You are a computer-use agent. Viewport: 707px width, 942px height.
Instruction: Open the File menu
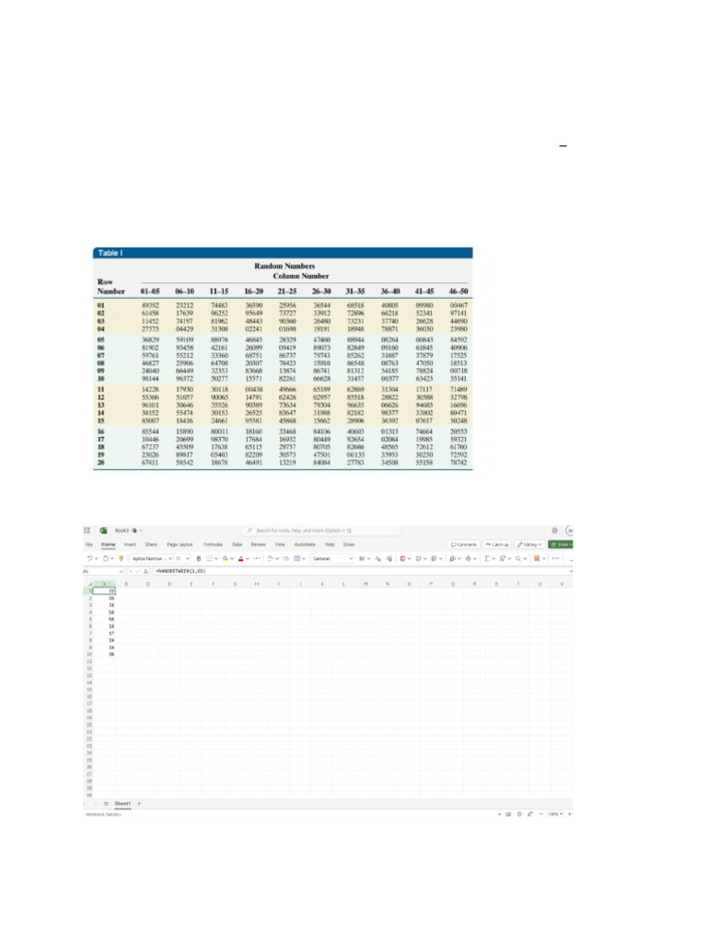(89, 545)
